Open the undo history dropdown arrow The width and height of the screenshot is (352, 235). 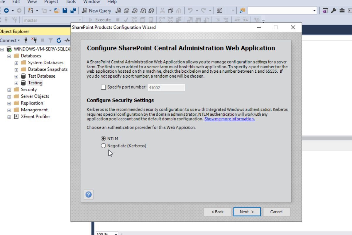[x=197, y=11]
